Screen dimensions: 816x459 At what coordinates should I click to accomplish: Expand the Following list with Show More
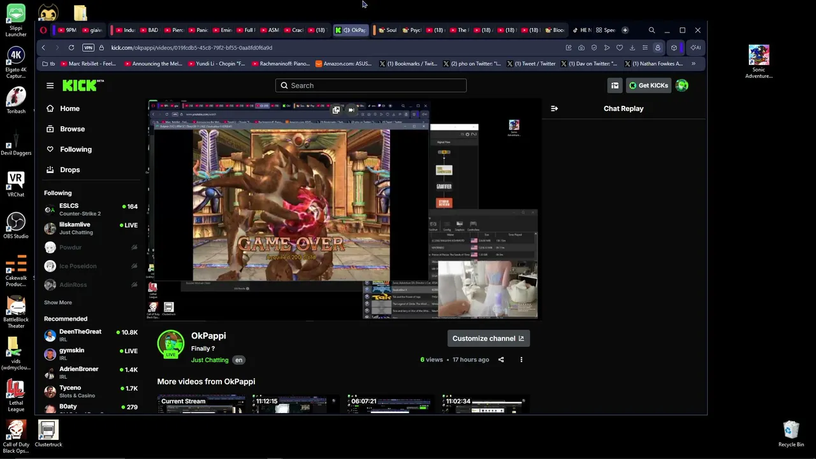pos(58,303)
